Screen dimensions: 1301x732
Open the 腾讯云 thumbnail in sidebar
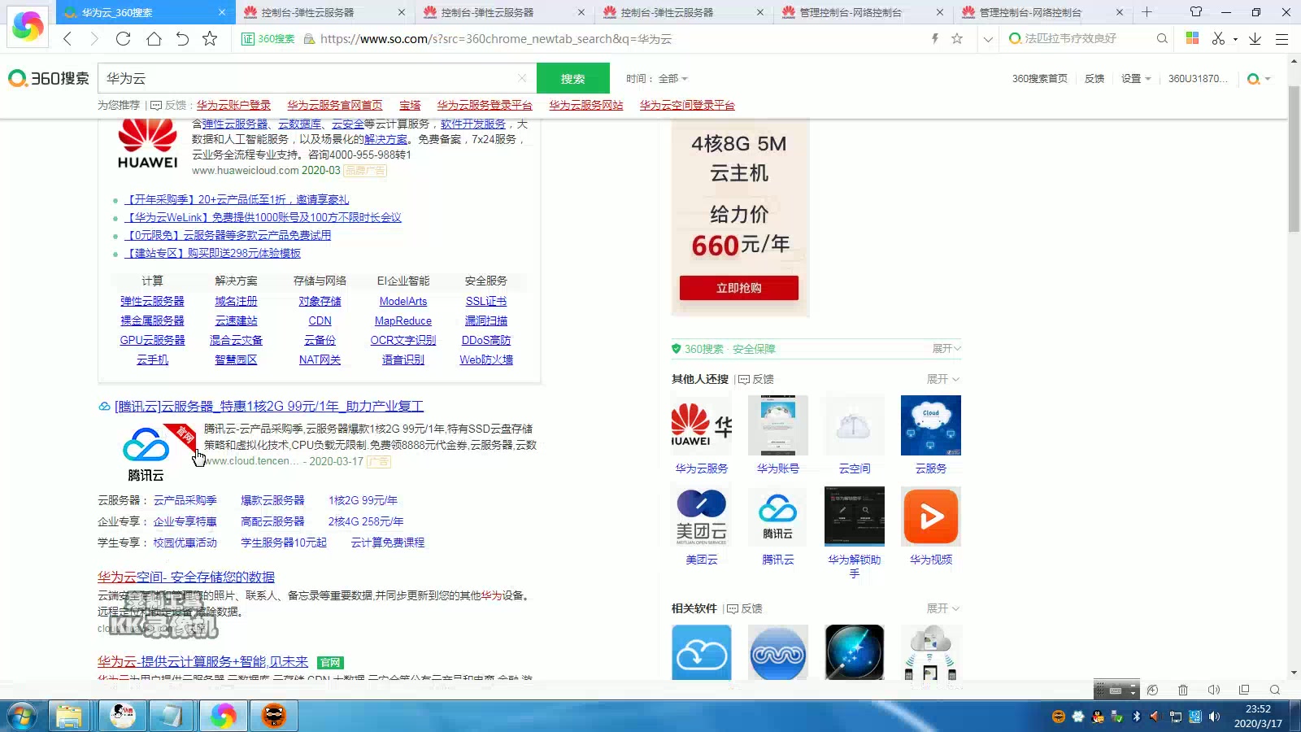778,516
